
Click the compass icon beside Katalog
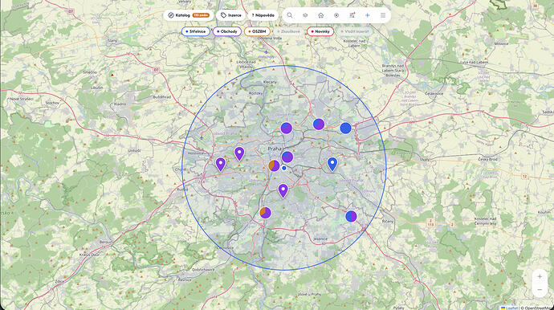coord(171,15)
